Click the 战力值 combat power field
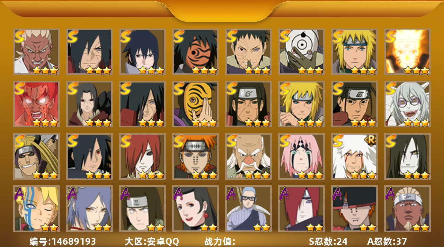Viewport: 444px width, 247px height. (220, 241)
